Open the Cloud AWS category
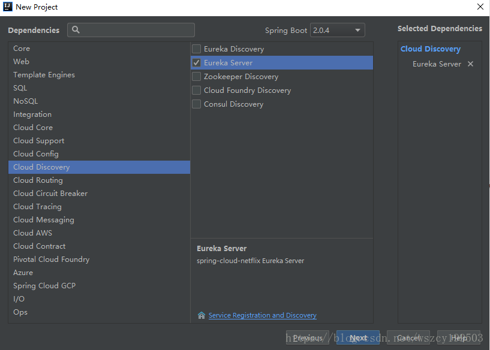 click(x=99, y=233)
